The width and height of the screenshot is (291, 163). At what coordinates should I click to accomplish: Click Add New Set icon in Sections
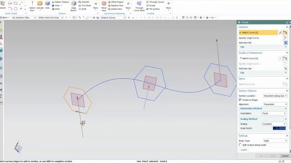286,43
